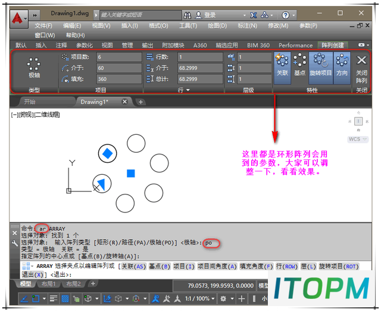Screen dimensions: 381x312
Task: Open the 插入(I) menu
Action: (130, 26)
